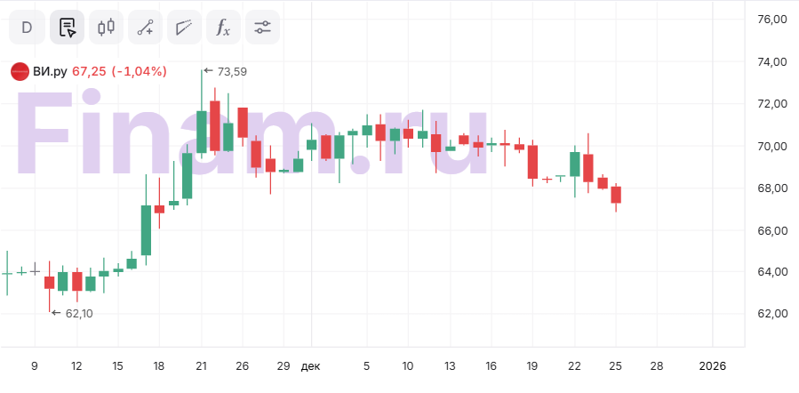Open the candlestick chart type picker
The height and width of the screenshot is (393, 799).
106,28
